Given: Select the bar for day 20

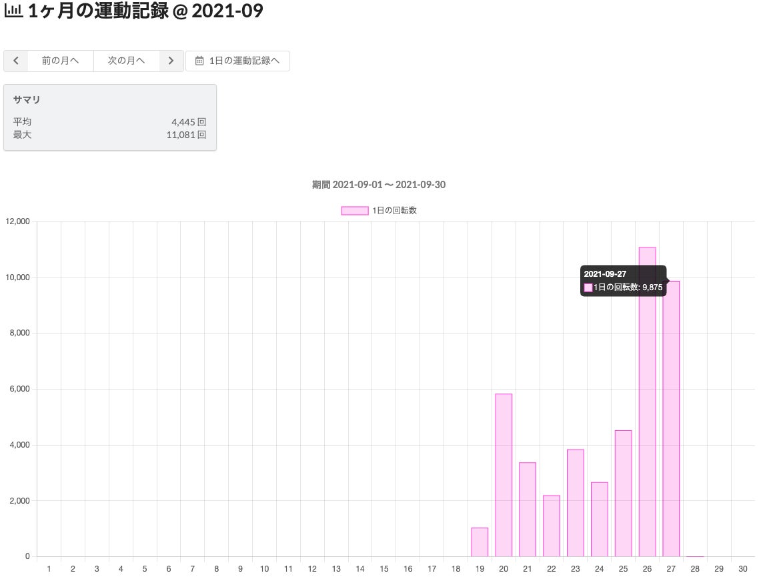Looking at the screenshot, I should 504,475.
